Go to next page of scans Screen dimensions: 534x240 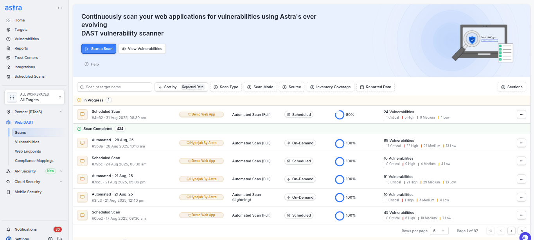pyautogui.click(x=511, y=231)
